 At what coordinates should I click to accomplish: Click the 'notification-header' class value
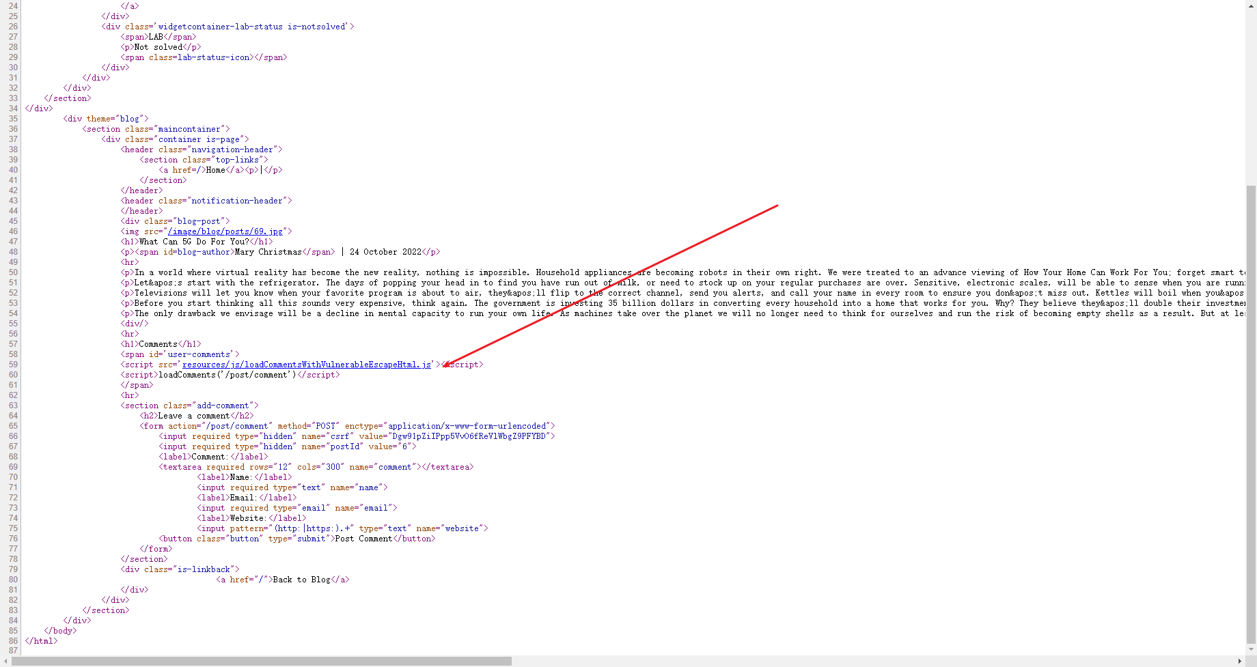point(237,201)
